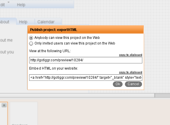This screenshot has width=170, height=125.
Task: Confirm publishing with the Ok button
Action: [x=118, y=84]
